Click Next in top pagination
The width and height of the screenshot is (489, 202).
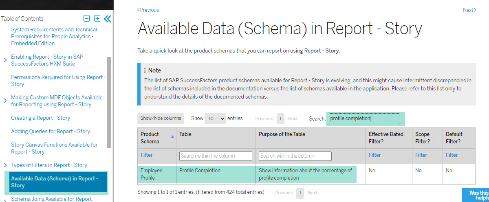[x=293, y=119]
